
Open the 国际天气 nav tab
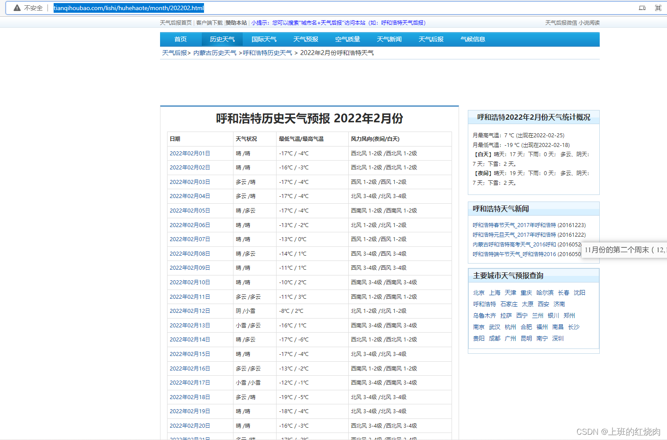tap(264, 39)
